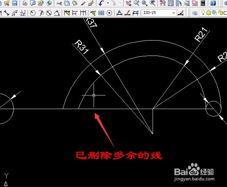
Task: Select the Continue dimension tool
Action: pos(83,13)
